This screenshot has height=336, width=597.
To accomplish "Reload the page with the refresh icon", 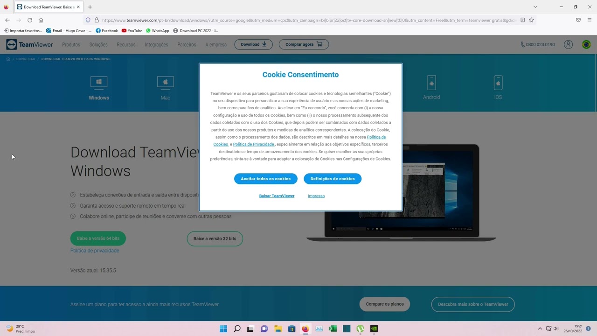I will 30,20.
